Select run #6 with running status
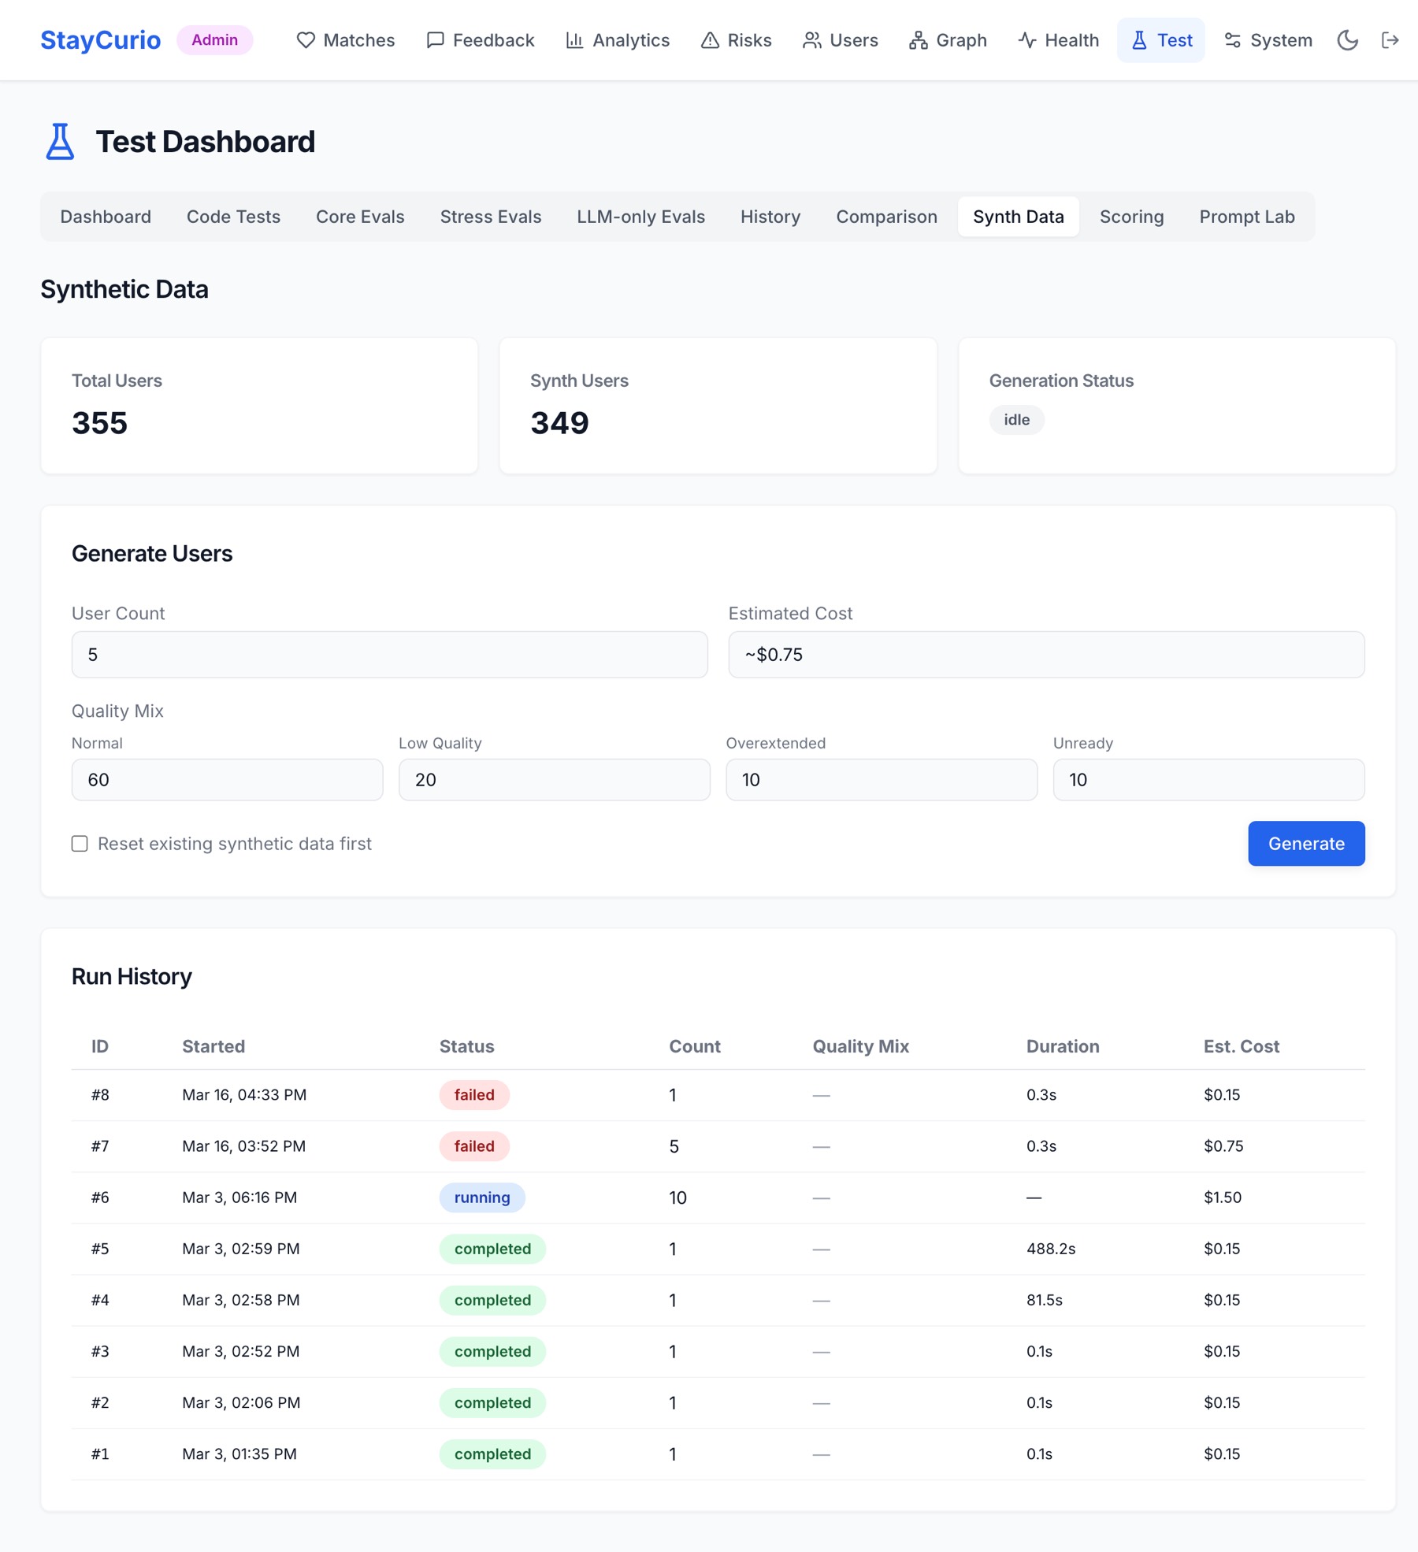This screenshot has width=1418, height=1552. (718, 1197)
